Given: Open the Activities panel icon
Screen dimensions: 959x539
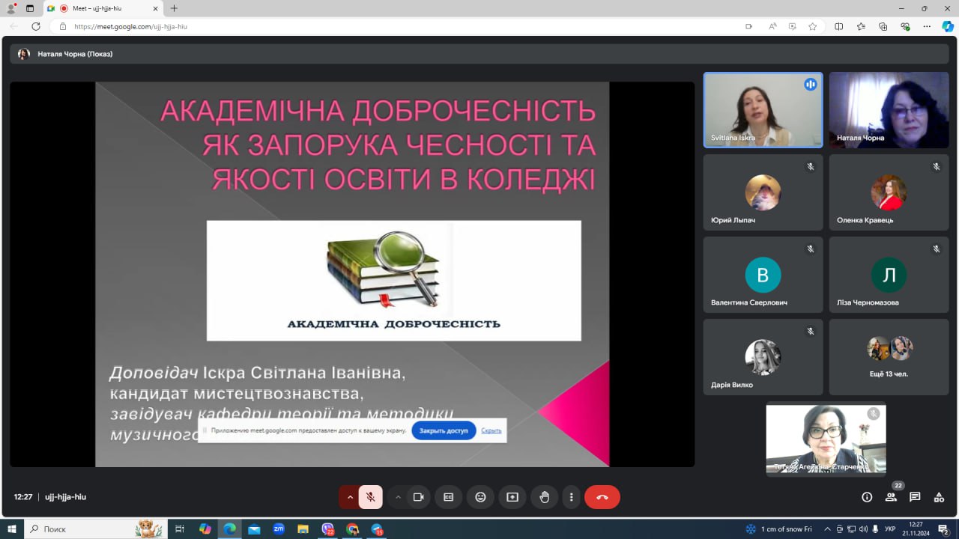Looking at the screenshot, I should [x=939, y=497].
